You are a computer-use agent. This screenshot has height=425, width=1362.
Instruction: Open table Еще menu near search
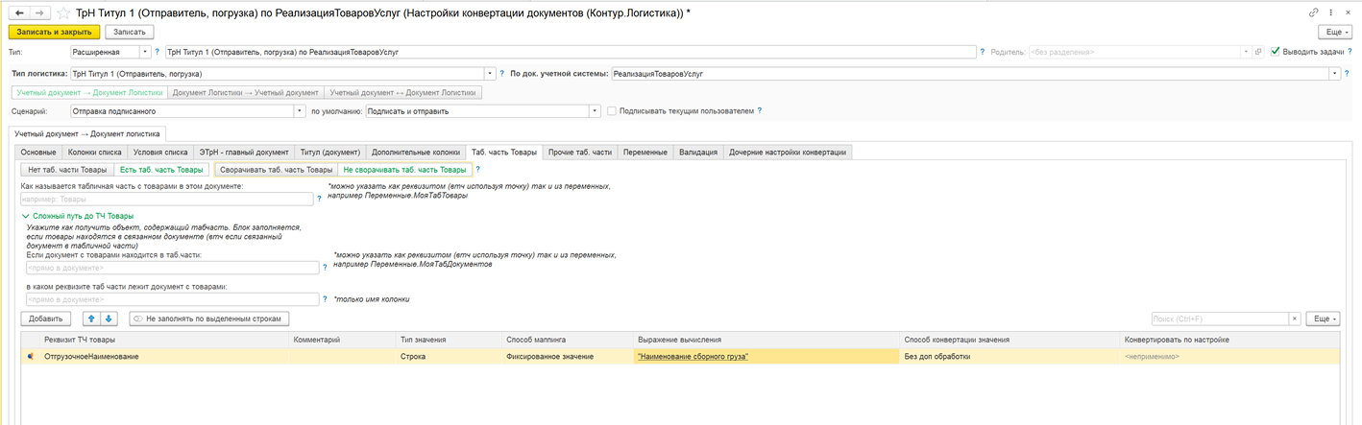click(x=1323, y=319)
